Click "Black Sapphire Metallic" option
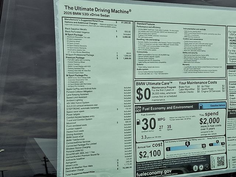 (76, 29)
